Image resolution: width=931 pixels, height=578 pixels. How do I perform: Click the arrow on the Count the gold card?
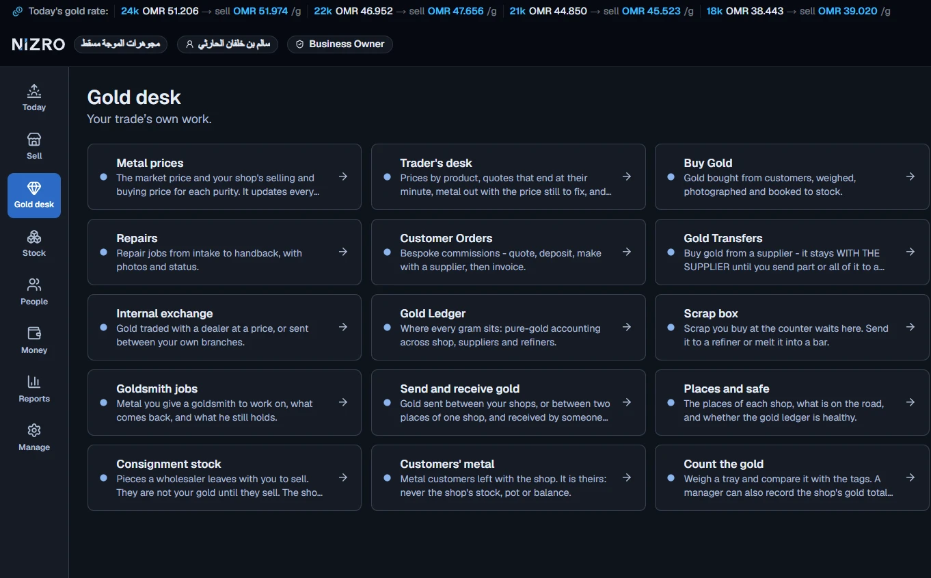pos(910,477)
